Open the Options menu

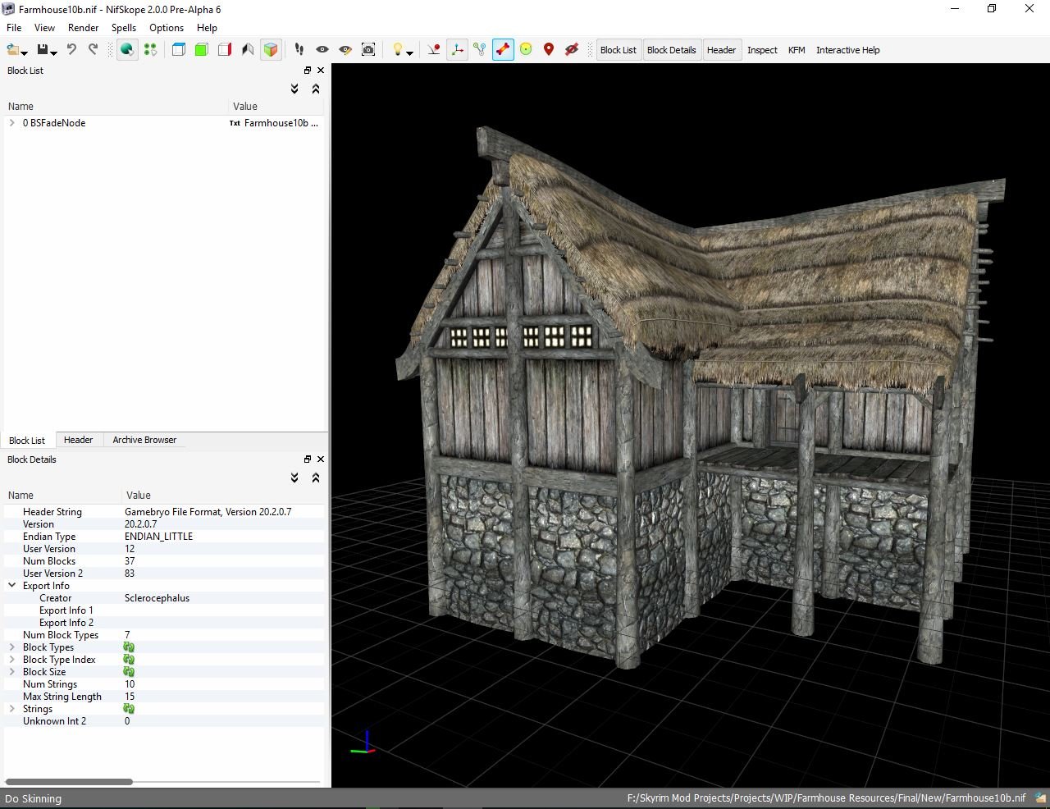167,28
